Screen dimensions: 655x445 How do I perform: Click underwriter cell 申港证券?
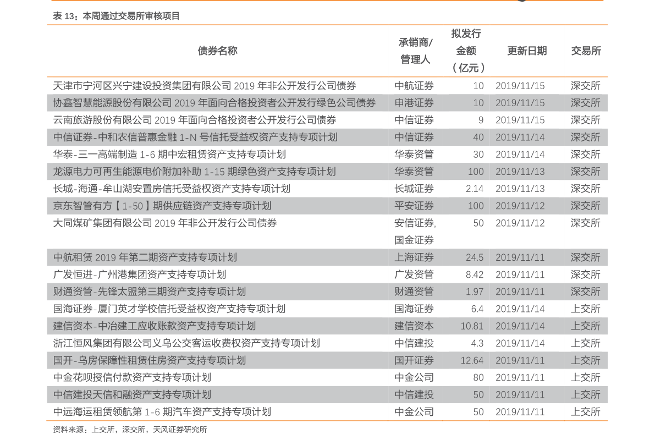[x=414, y=103]
